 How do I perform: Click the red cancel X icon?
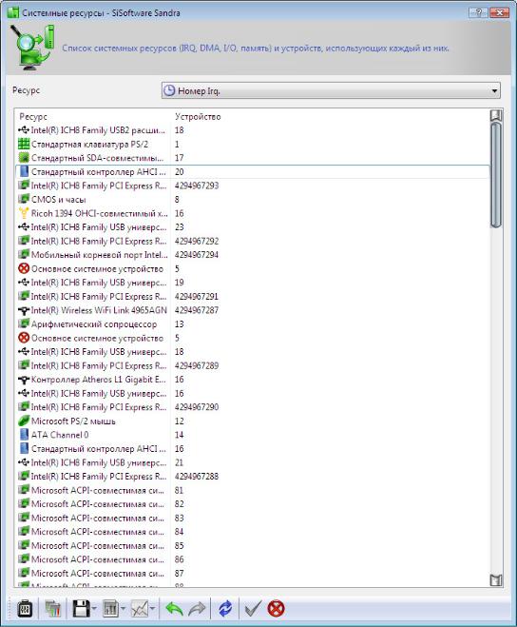276,609
